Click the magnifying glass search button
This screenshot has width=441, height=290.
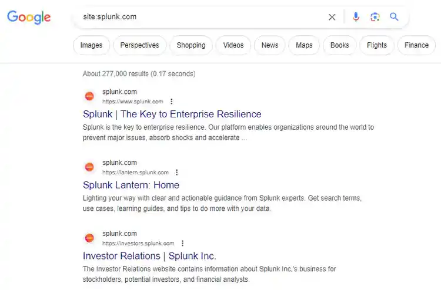point(394,17)
